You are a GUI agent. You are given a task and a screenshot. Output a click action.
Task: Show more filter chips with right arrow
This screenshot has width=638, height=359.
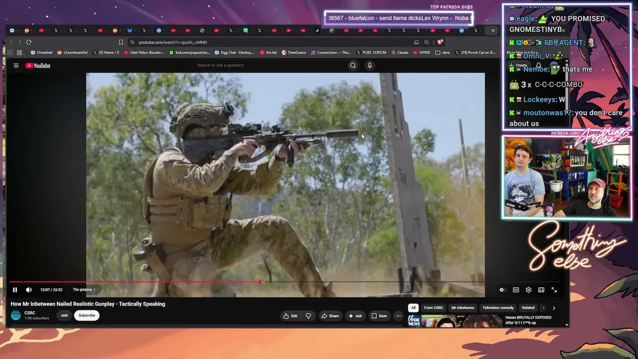[554, 308]
